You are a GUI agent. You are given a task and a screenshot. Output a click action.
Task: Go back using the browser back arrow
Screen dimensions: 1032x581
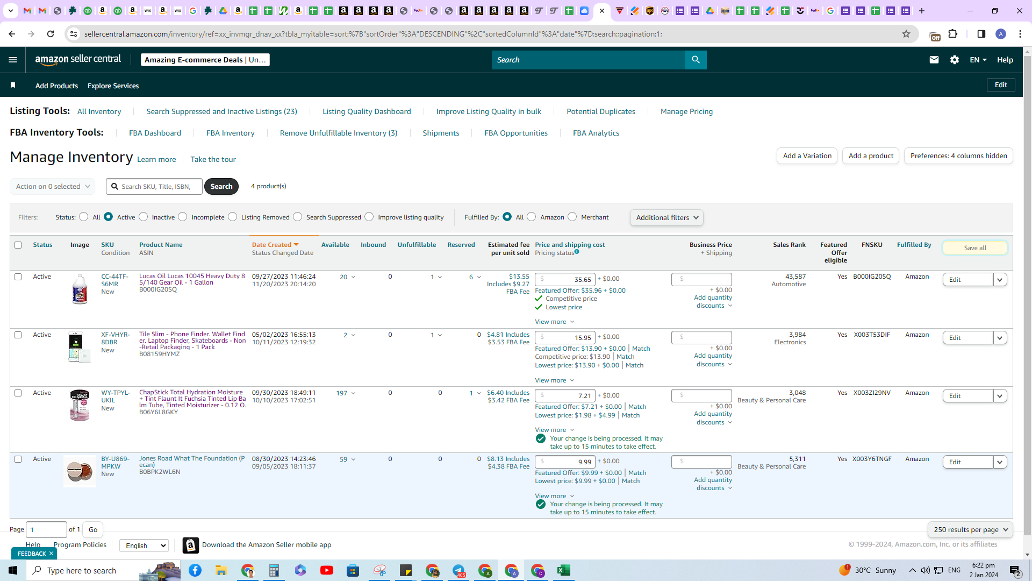(x=12, y=34)
